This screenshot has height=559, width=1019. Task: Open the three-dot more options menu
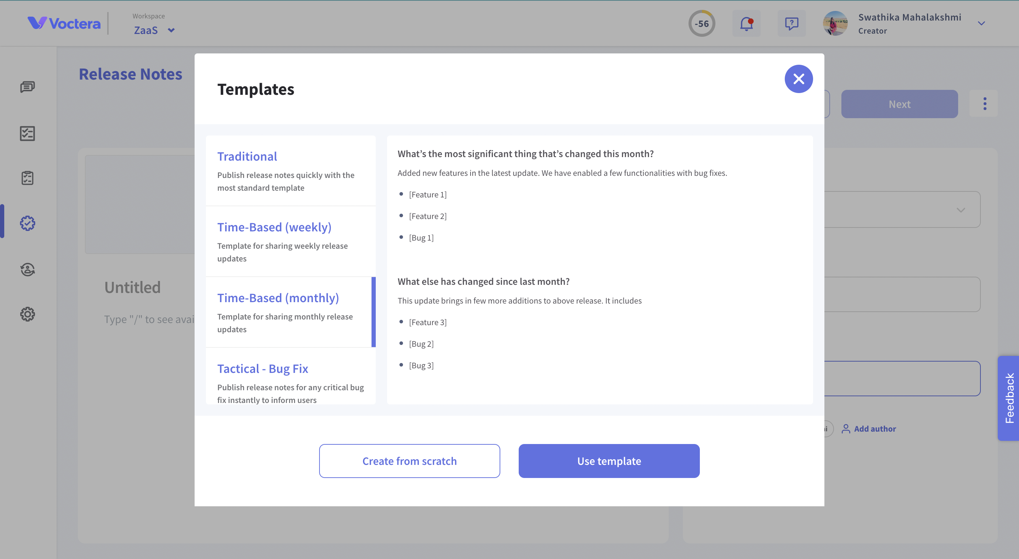pos(985,104)
